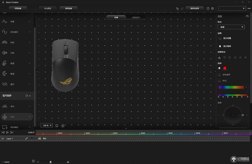Click the 设为图层 button

point(48,8)
